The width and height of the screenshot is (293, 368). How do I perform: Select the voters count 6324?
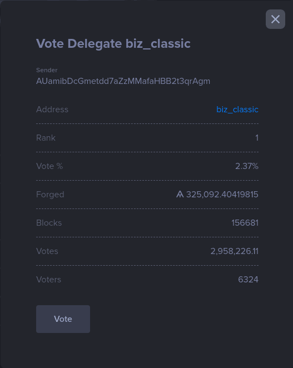pos(248,280)
